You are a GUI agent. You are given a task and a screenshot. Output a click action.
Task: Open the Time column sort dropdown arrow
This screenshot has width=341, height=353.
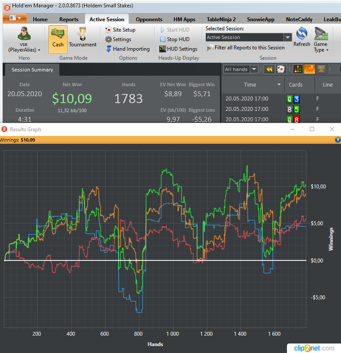click(x=279, y=85)
